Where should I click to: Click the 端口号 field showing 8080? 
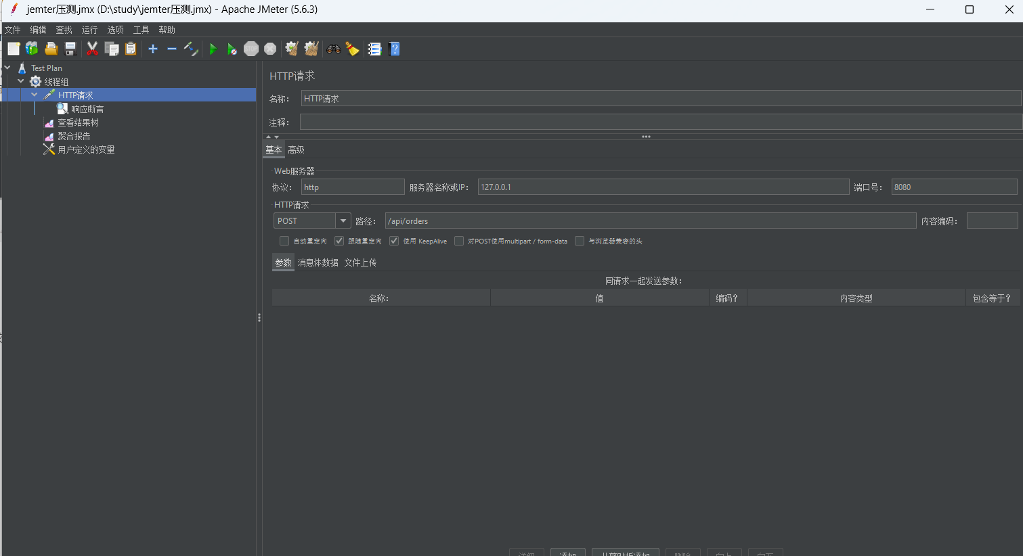(x=955, y=187)
